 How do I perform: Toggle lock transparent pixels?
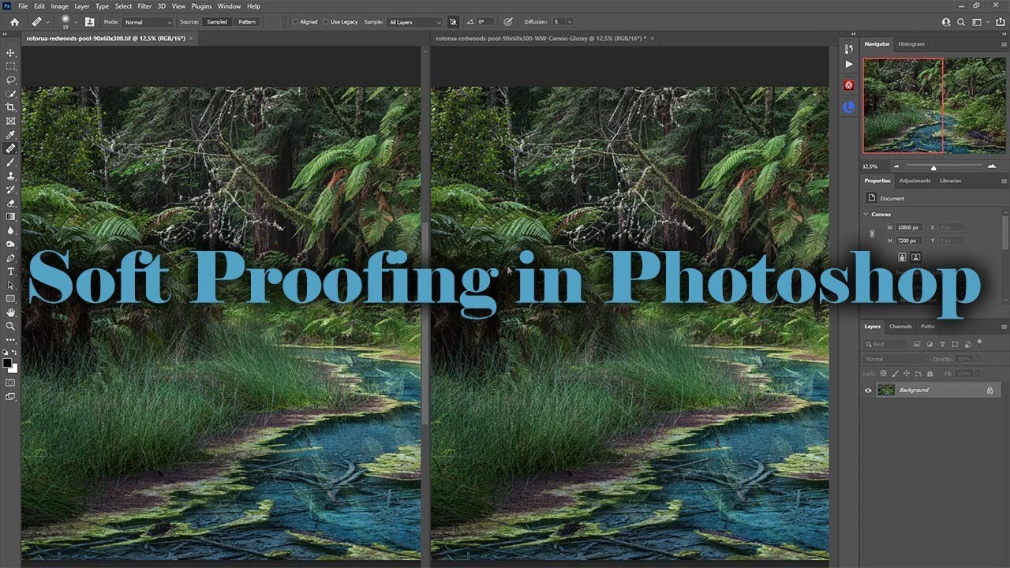(x=884, y=373)
